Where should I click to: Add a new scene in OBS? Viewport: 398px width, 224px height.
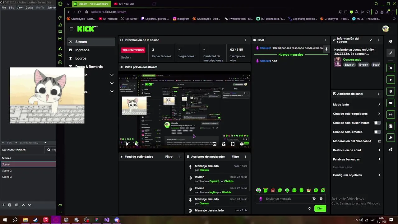coord(4,205)
